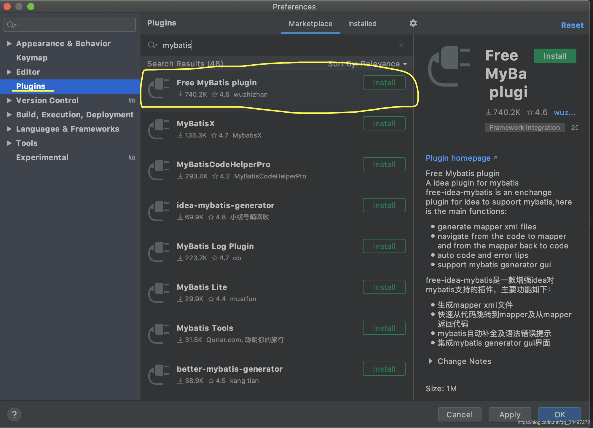Click the copy icon next to Experimental
The image size is (593, 428).
point(132,157)
